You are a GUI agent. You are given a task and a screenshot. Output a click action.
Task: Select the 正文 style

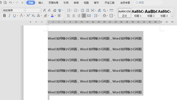click(125, 13)
